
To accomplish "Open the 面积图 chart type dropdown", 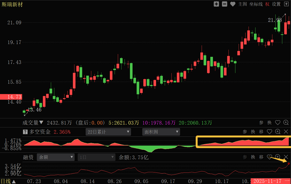I will coord(161,132).
